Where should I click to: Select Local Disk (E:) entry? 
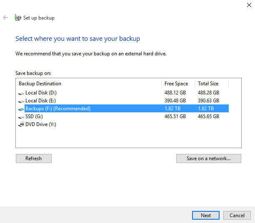41,101
